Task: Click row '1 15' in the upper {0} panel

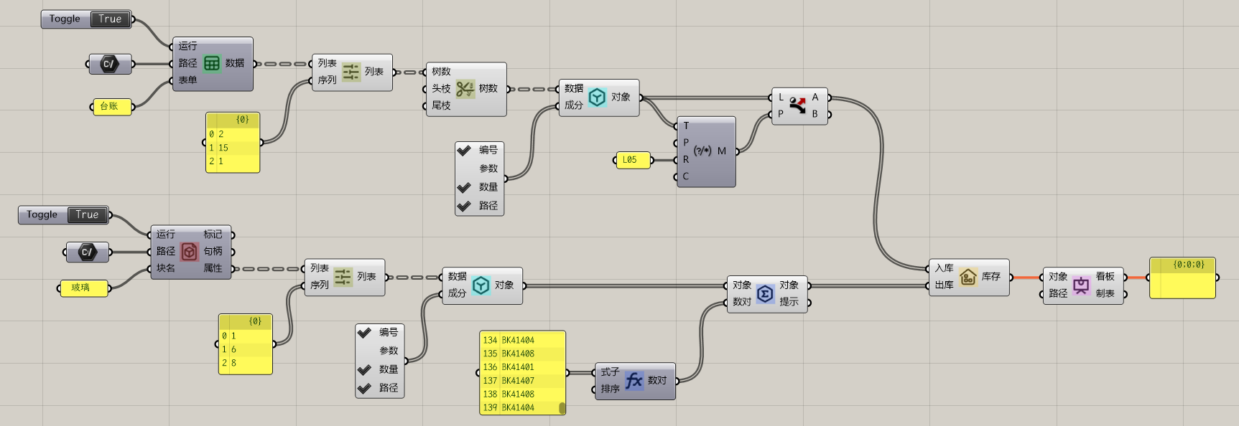Action: click(233, 148)
